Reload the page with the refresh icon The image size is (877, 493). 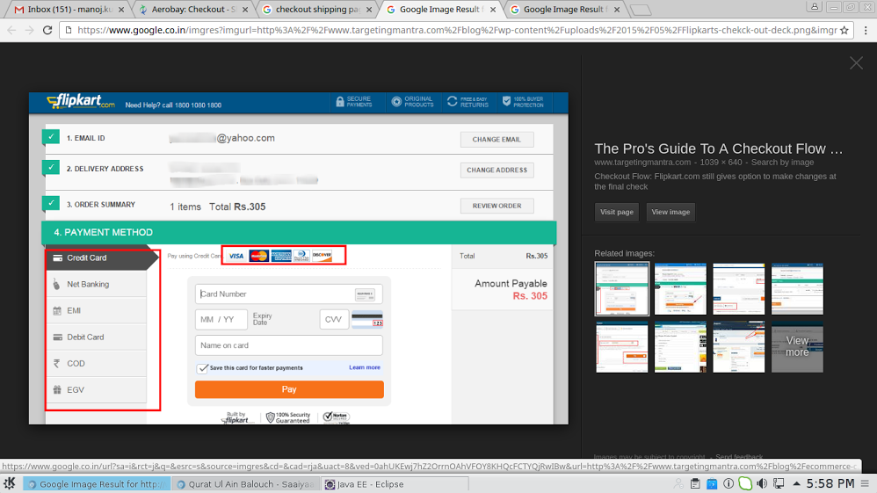47,30
